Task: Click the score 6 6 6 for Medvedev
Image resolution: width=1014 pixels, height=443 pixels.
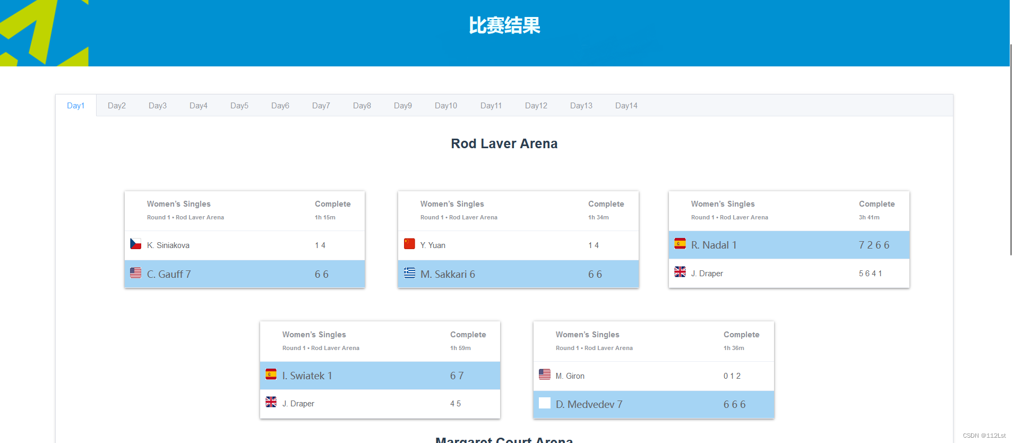Action: click(735, 404)
